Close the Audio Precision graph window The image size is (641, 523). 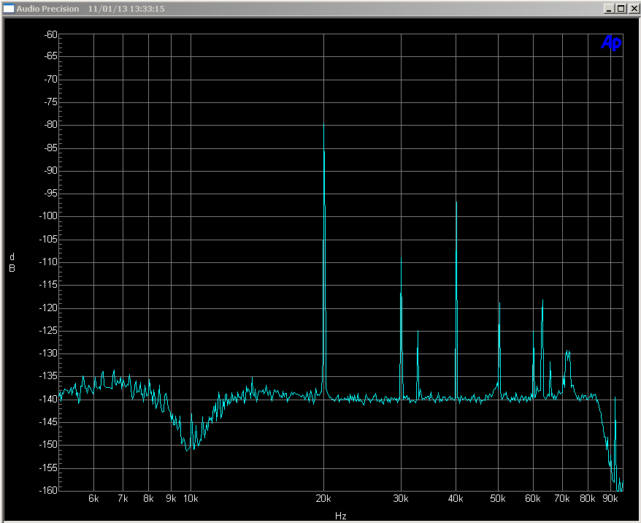point(634,9)
